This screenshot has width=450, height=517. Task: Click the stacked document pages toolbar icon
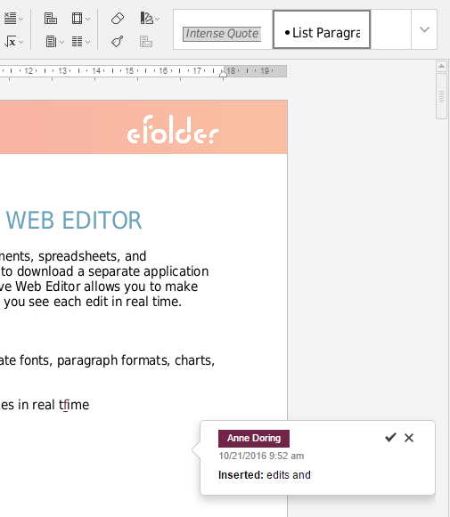coord(50,19)
